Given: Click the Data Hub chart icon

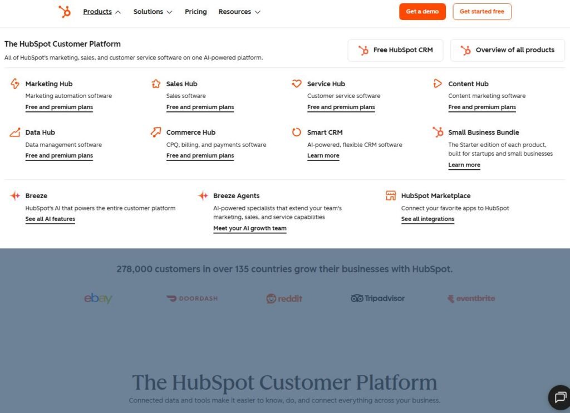Looking at the screenshot, I should (x=15, y=132).
